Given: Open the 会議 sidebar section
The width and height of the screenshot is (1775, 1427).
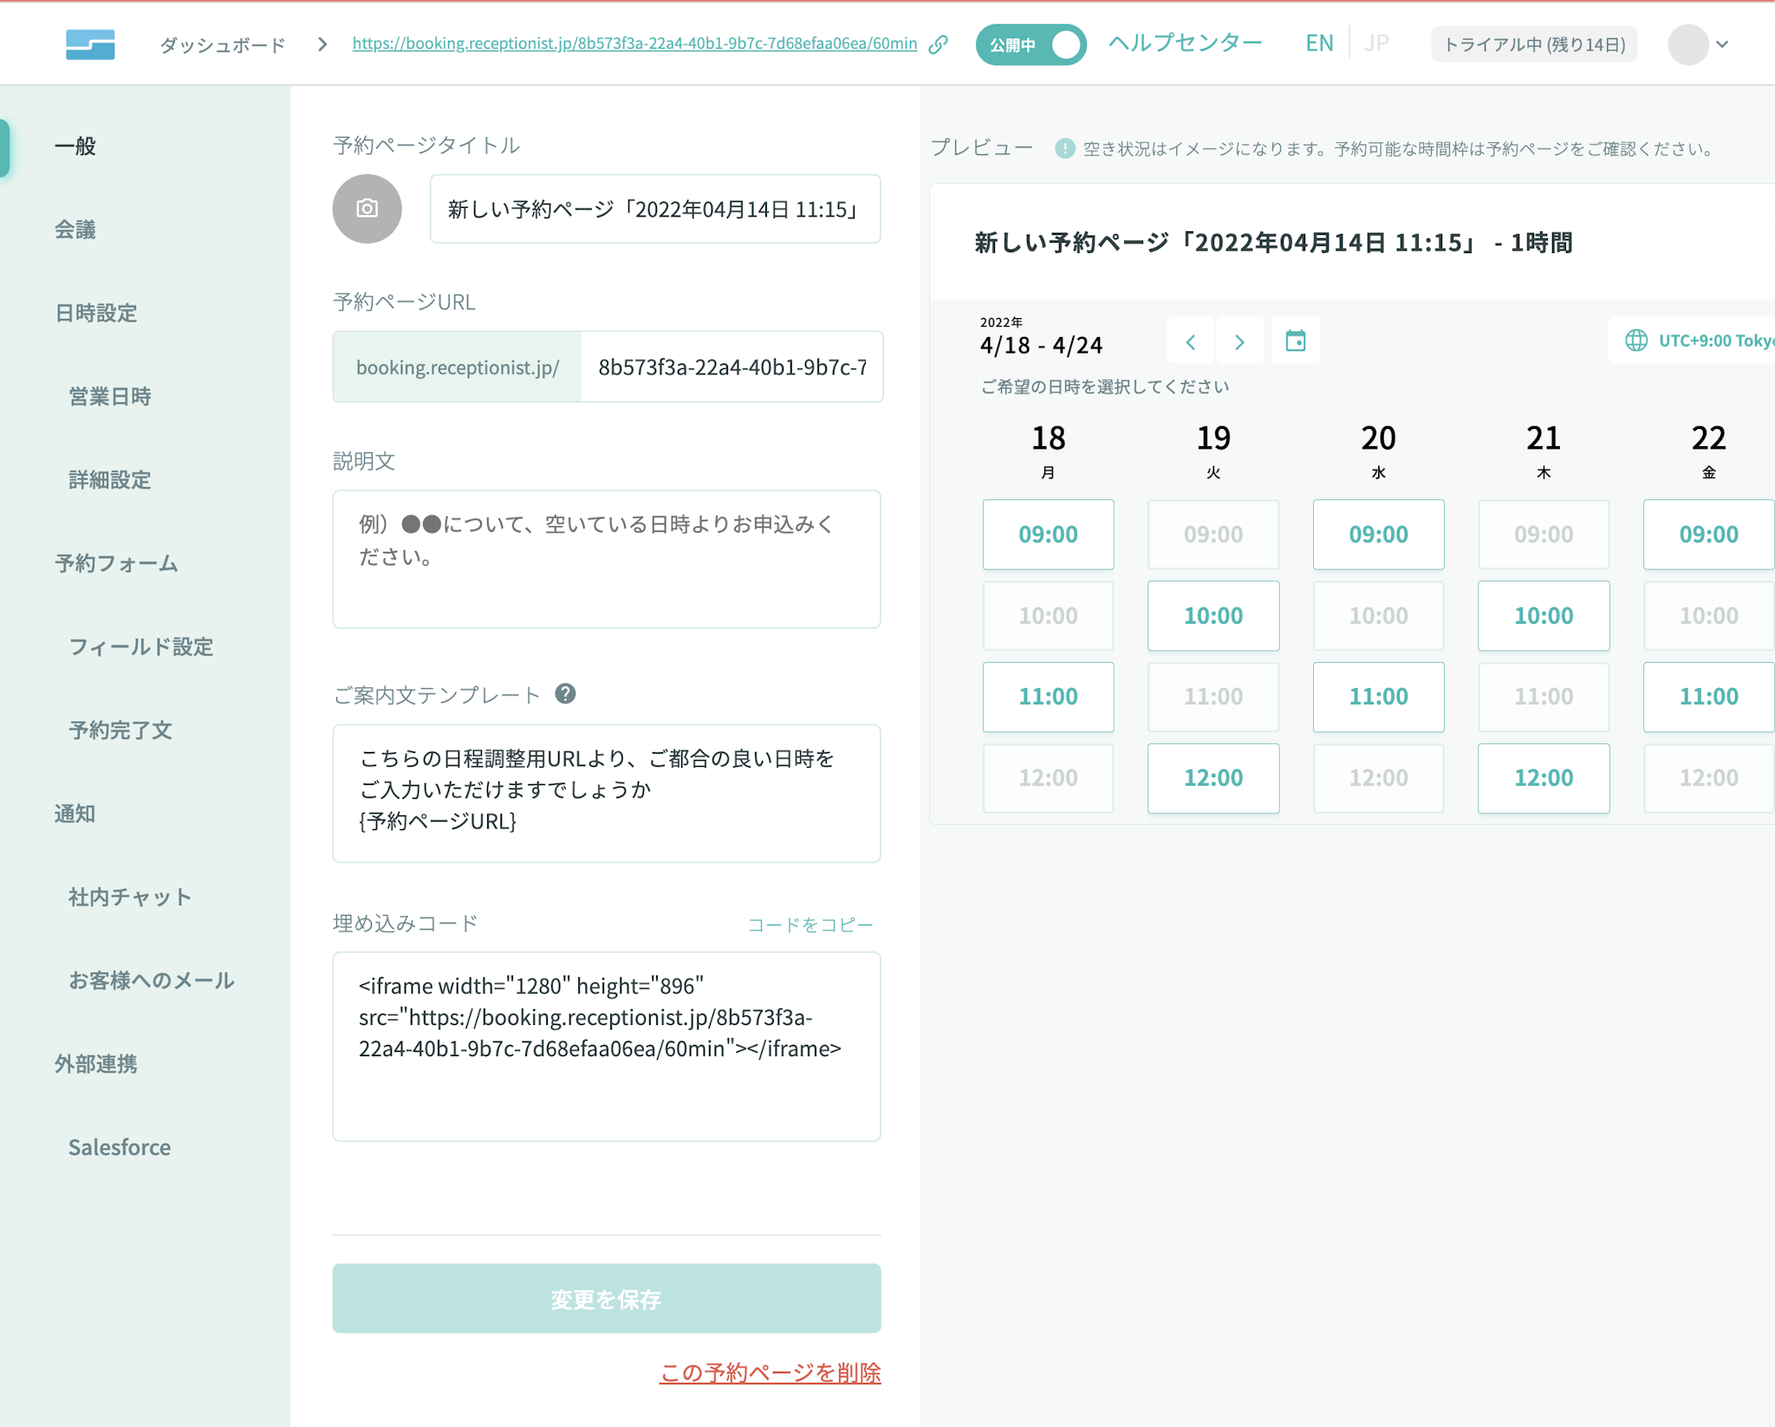Looking at the screenshot, I should (75, 230).
